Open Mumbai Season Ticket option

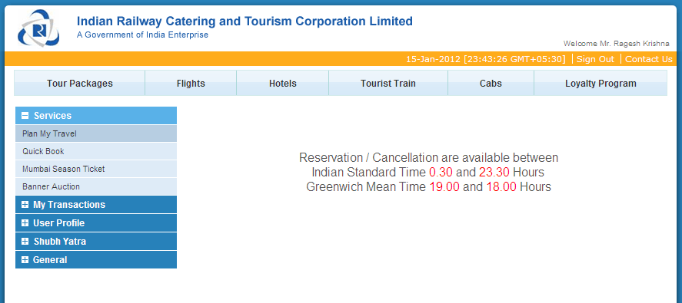[x=96, y=169]
